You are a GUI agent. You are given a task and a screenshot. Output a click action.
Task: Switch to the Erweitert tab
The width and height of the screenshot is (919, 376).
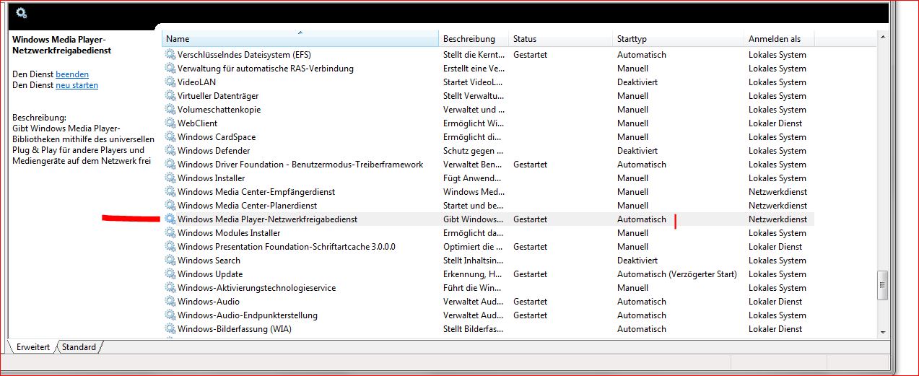coord(32,347)
